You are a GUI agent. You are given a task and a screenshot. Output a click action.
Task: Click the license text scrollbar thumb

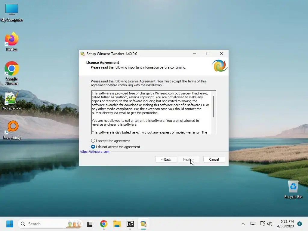click(214, 106)
